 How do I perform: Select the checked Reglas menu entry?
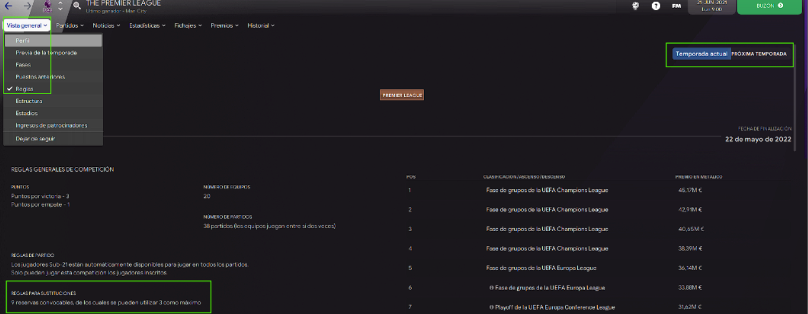[53, 89]
